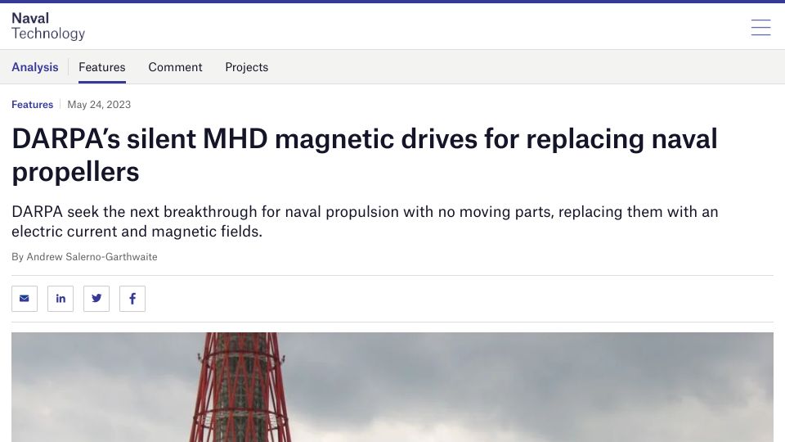The width and height of the screenshot is (785, 442).
Task: Share article on Twitter
Action: click(x=96, y=299)
